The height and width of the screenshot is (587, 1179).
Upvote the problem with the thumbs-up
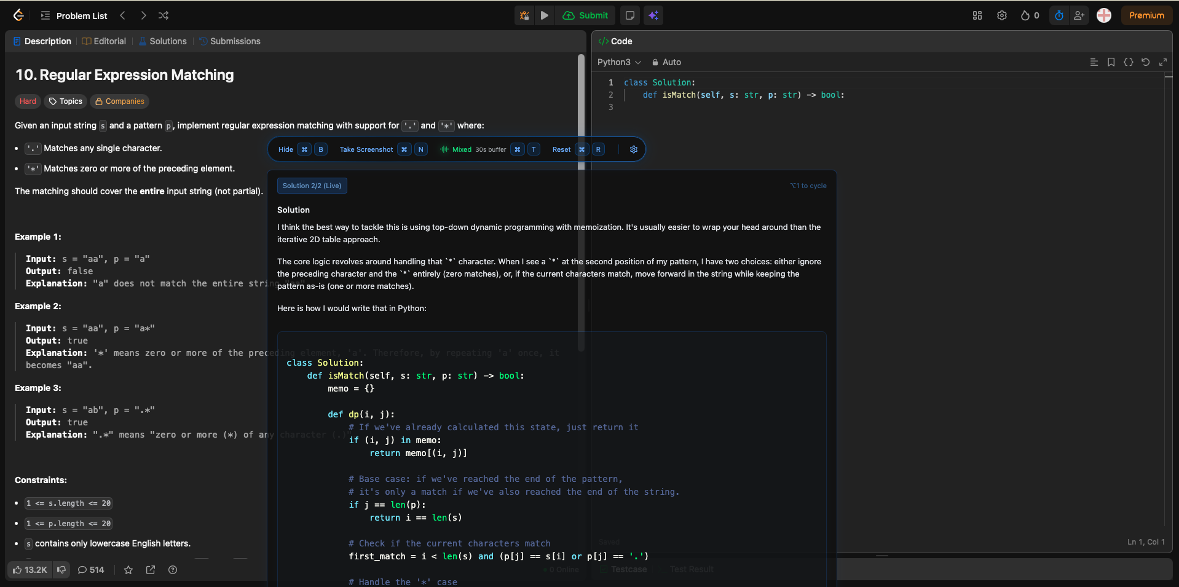(18, 570)
